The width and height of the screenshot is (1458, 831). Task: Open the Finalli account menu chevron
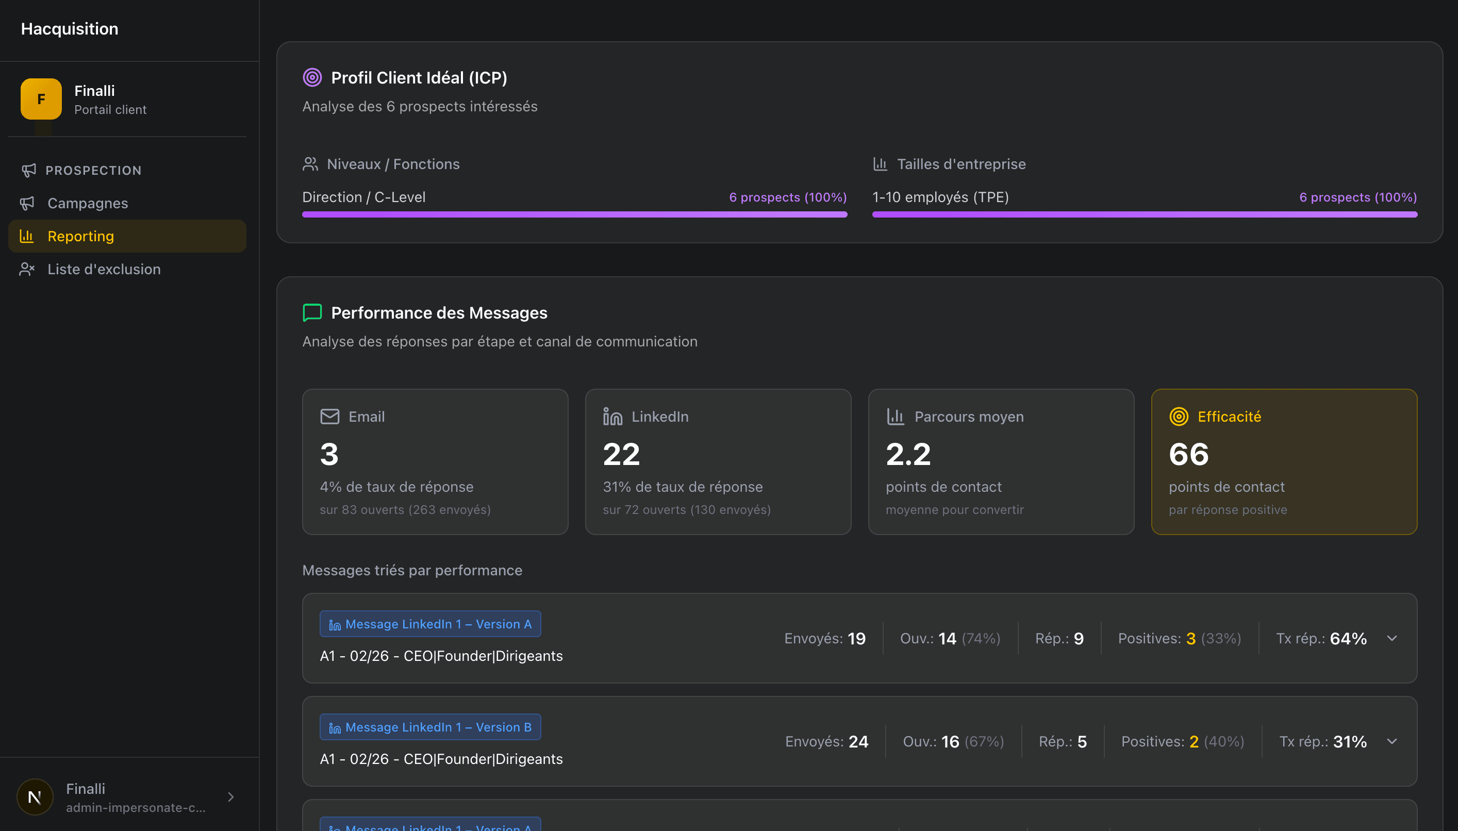(x=230, y=797)
